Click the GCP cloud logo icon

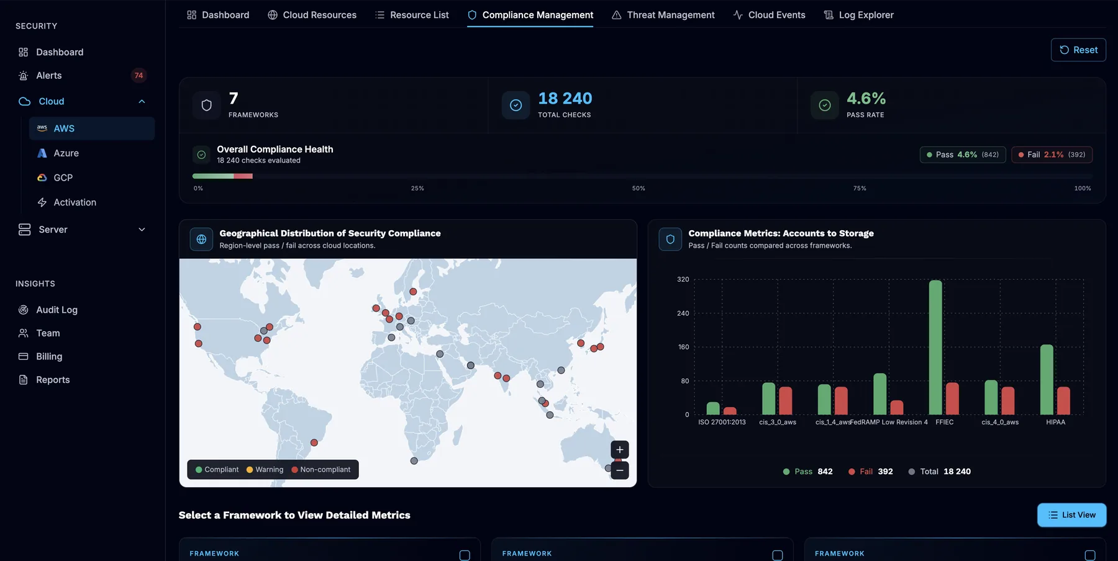[42, 177]
